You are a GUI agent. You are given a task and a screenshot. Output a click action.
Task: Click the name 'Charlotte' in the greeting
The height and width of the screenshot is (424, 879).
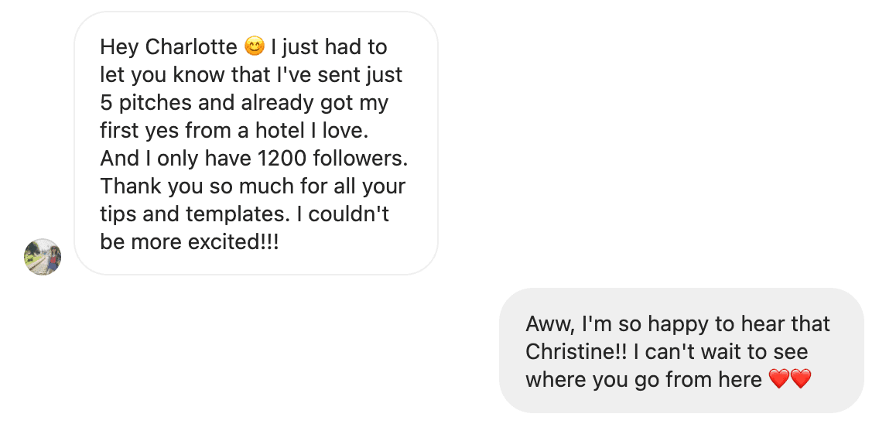tap(191, 47)
